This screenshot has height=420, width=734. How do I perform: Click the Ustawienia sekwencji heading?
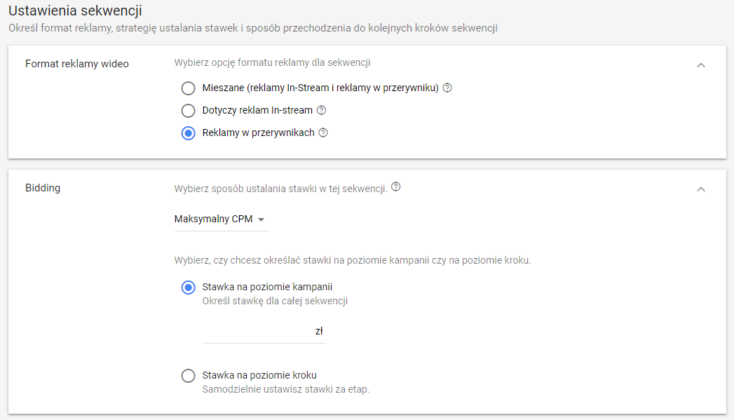click(76, 11)
